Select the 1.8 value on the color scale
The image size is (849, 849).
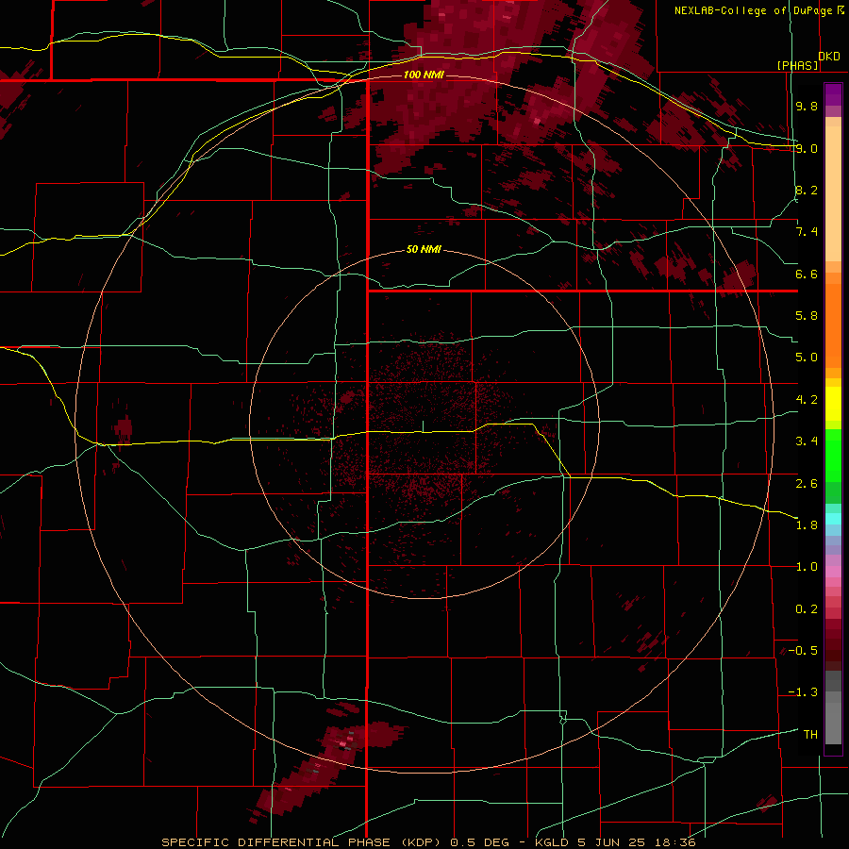[x=807, y=525]
